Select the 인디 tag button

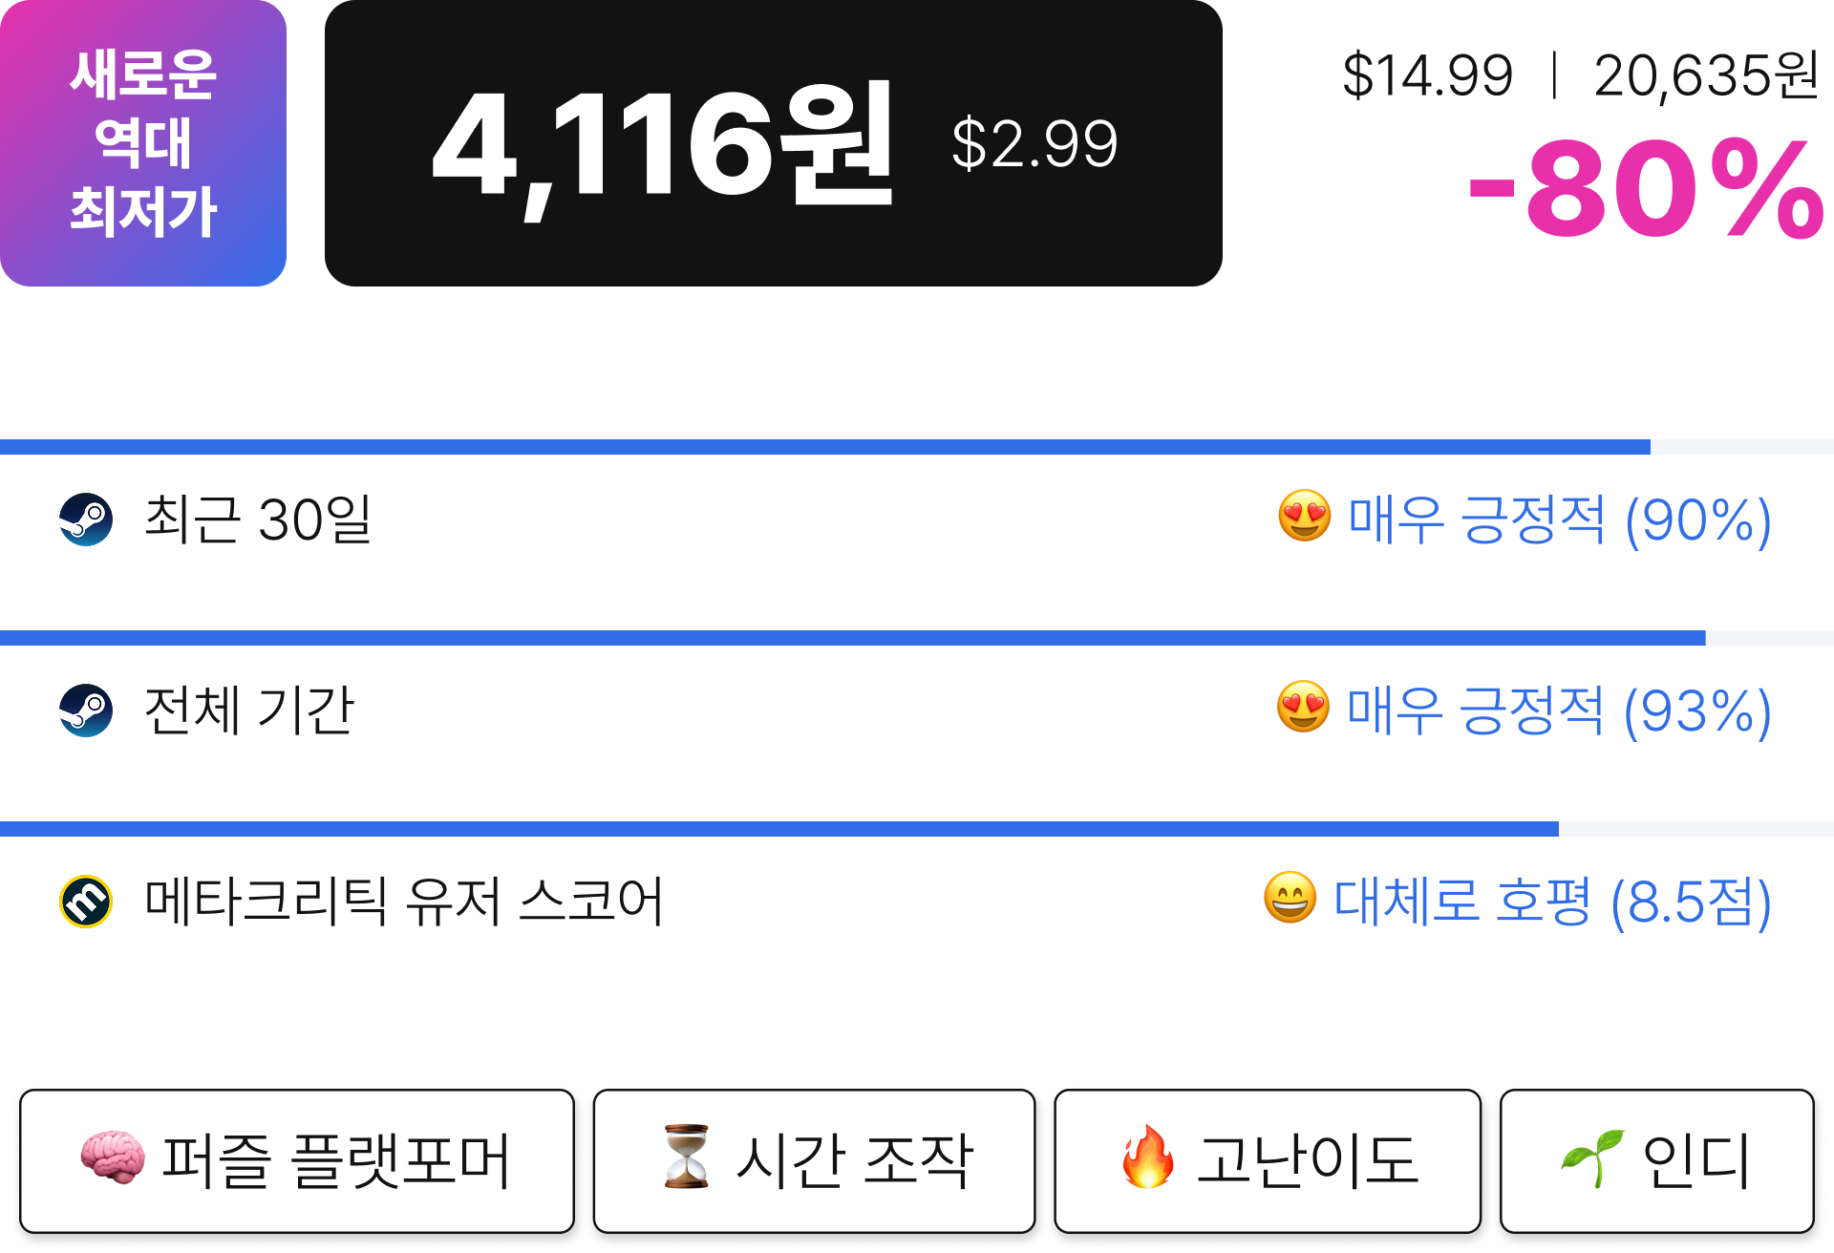click(x=1657, y=1161)
